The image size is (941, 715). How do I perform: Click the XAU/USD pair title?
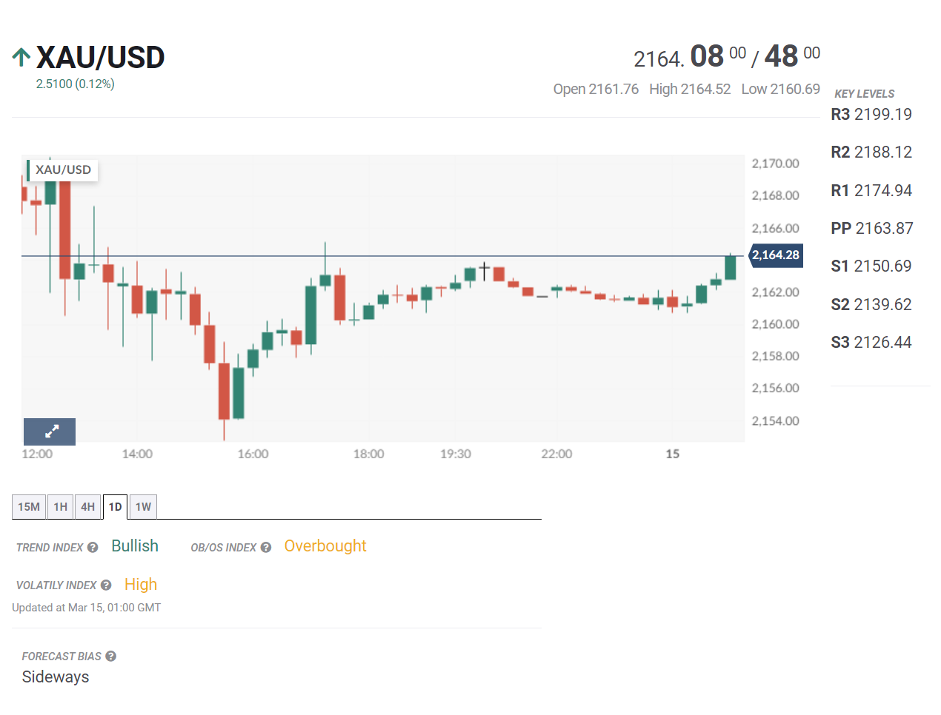pos(101,58)
